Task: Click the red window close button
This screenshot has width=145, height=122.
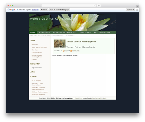Action: click(8, 5)
